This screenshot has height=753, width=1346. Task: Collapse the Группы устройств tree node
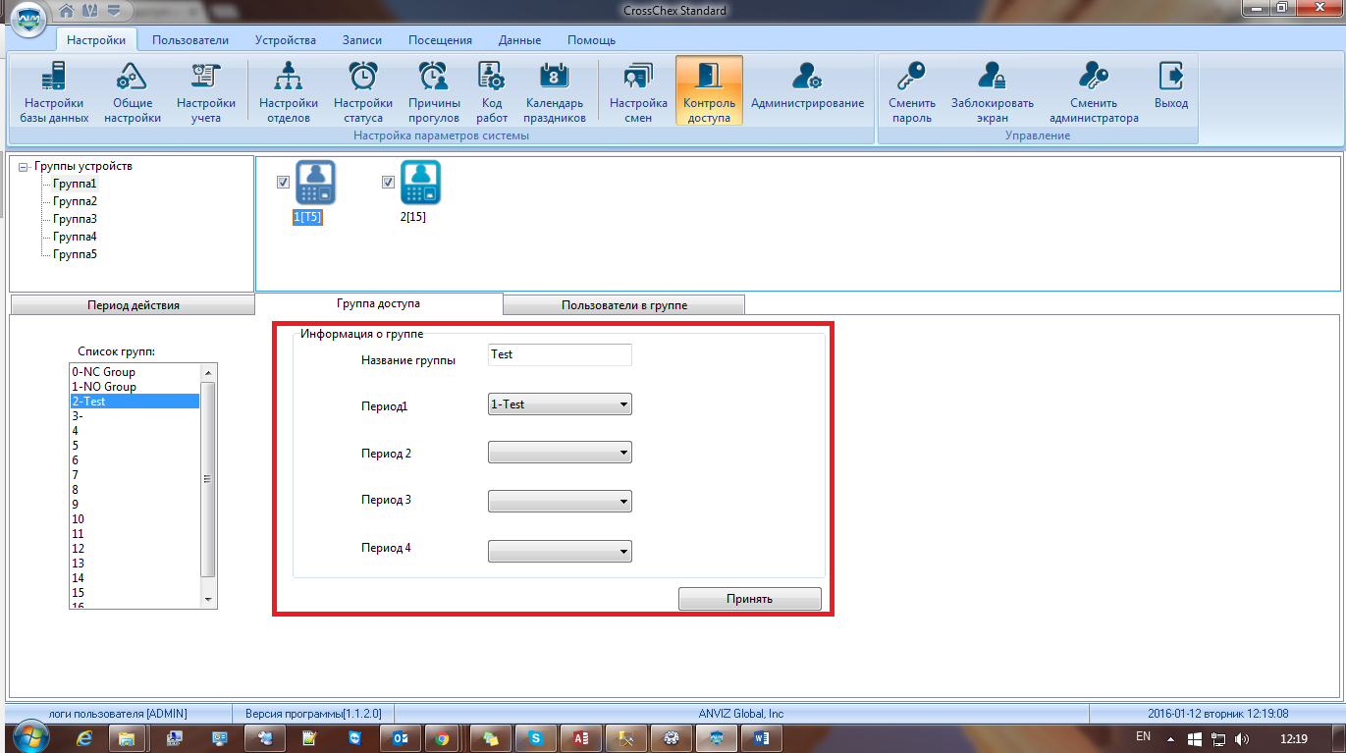click(x=24, y=167)
